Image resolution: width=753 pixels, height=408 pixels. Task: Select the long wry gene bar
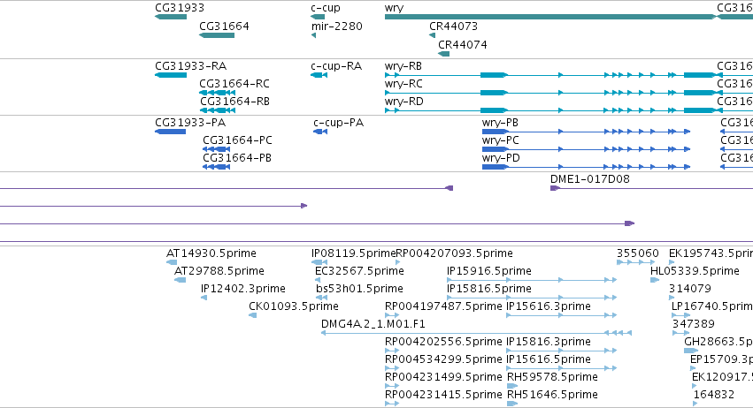coord(551,17)
